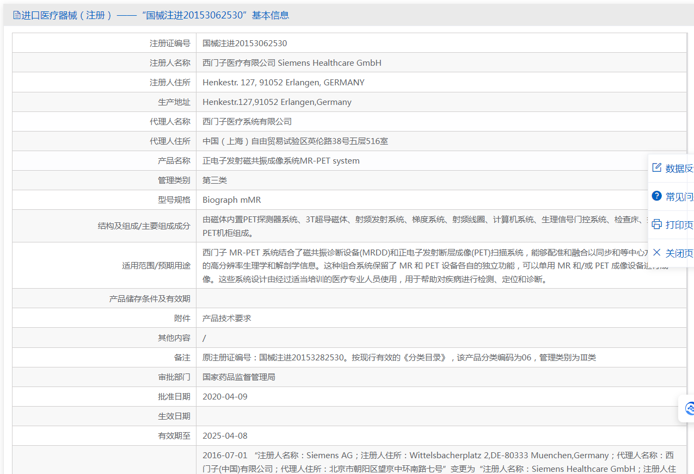Click the 注册人住所 label cell
Image resolution: width=694 pixels, height=474 pixels.
click(105, 82)
